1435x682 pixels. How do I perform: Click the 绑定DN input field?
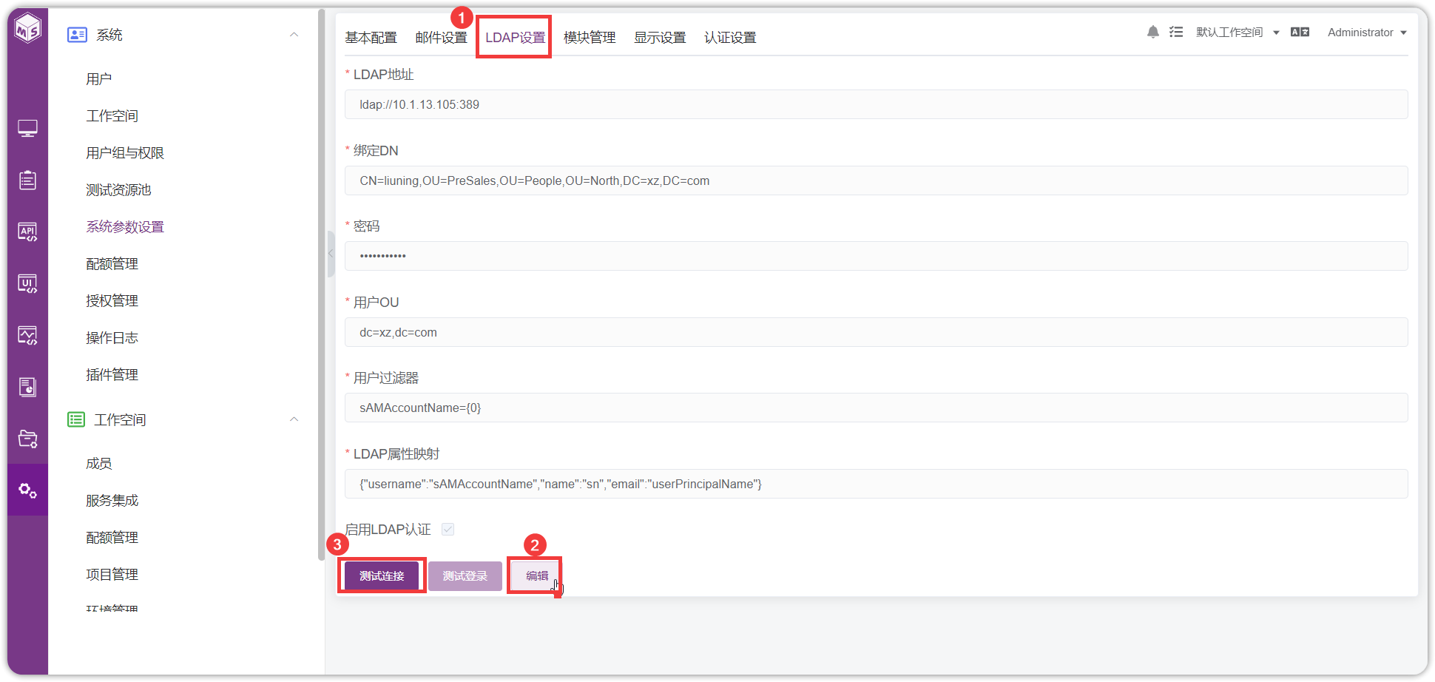tap(876, 180)
